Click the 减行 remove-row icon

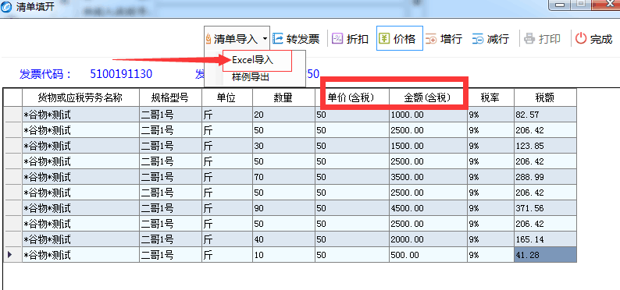478,39
